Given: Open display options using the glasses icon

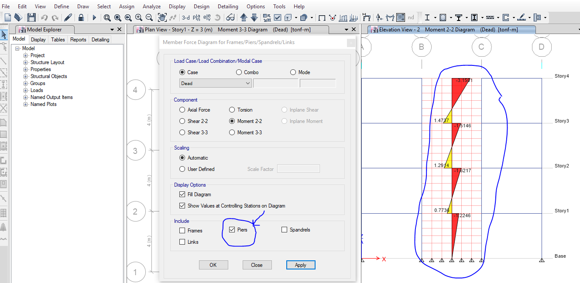Looking at the screenshot, I should [230, 17].
